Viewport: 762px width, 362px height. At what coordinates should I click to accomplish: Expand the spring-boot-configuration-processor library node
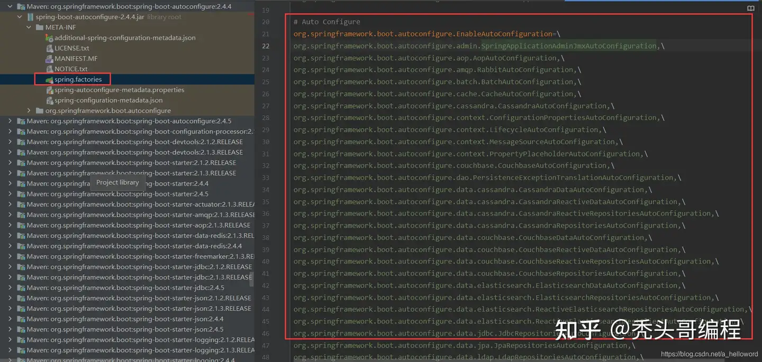pos(10,132)
